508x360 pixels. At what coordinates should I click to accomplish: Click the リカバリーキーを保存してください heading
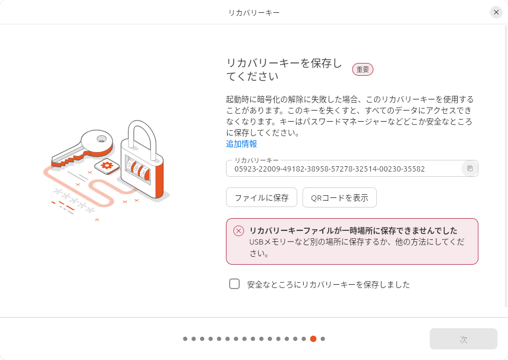284,69
